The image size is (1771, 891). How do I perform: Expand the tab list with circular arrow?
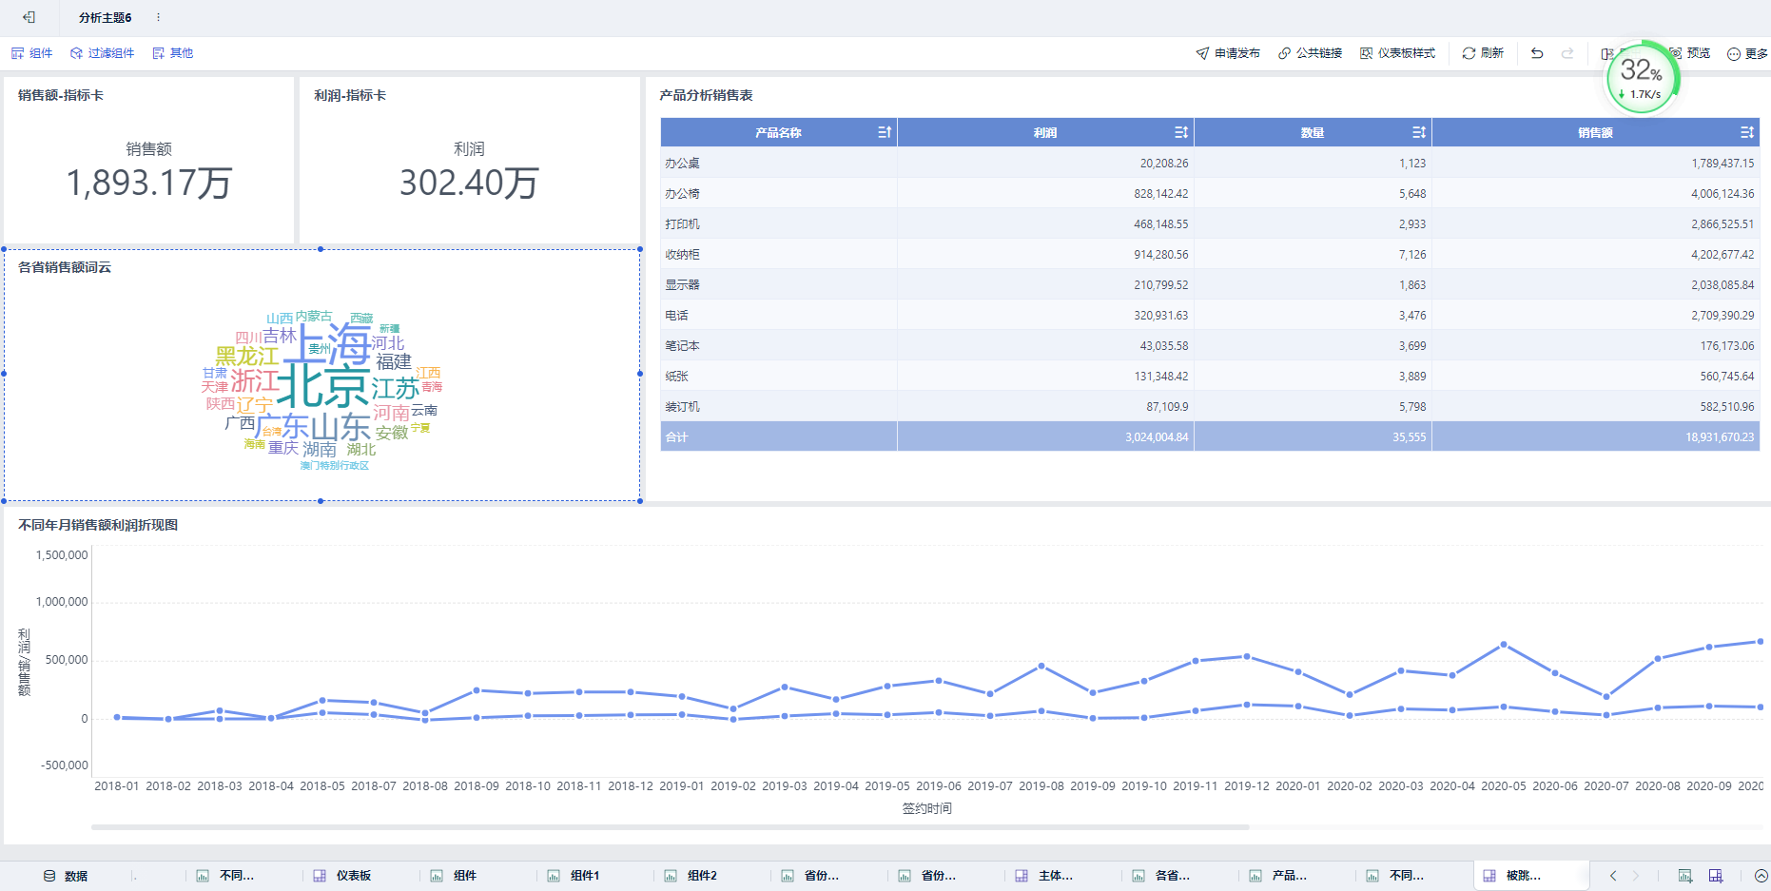click(1761, 876)
